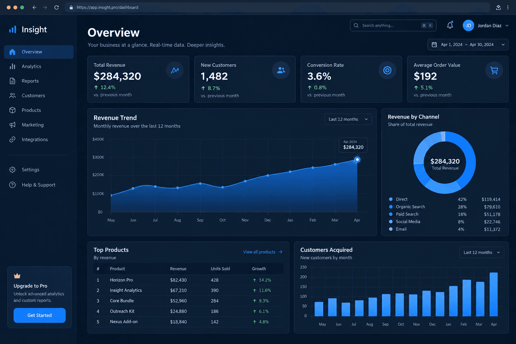This screenshot has width=516, height=344.
Task: Click the browser address bar URL
Action: (x=107, y=7)
